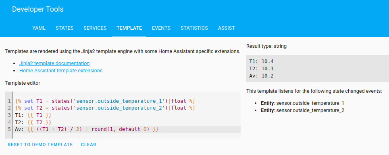Switch to the STATISTICS tab

(194, 28)
